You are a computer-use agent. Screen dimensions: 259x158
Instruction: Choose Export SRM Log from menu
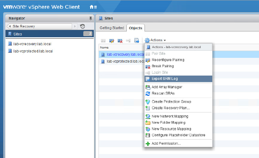click(164, 79)
